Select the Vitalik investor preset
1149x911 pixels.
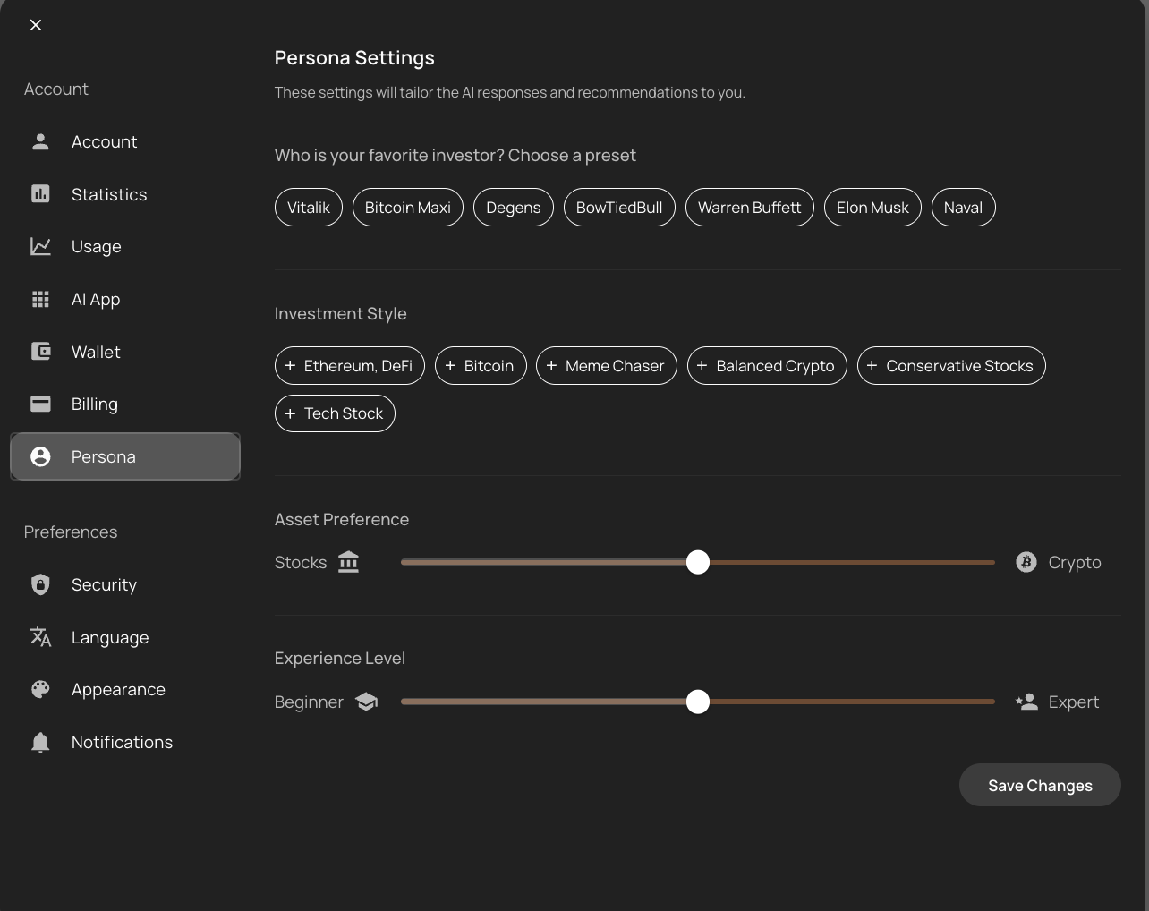(308, 208)
